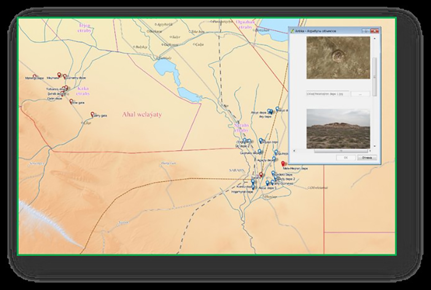Image resolution: width=431 pixels, height=290 pixels.
Task: Click the ground photo of the hill
Action: tap(338, 128)
